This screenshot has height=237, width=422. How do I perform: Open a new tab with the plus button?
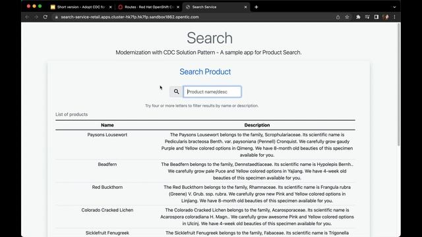pos(256,7)
